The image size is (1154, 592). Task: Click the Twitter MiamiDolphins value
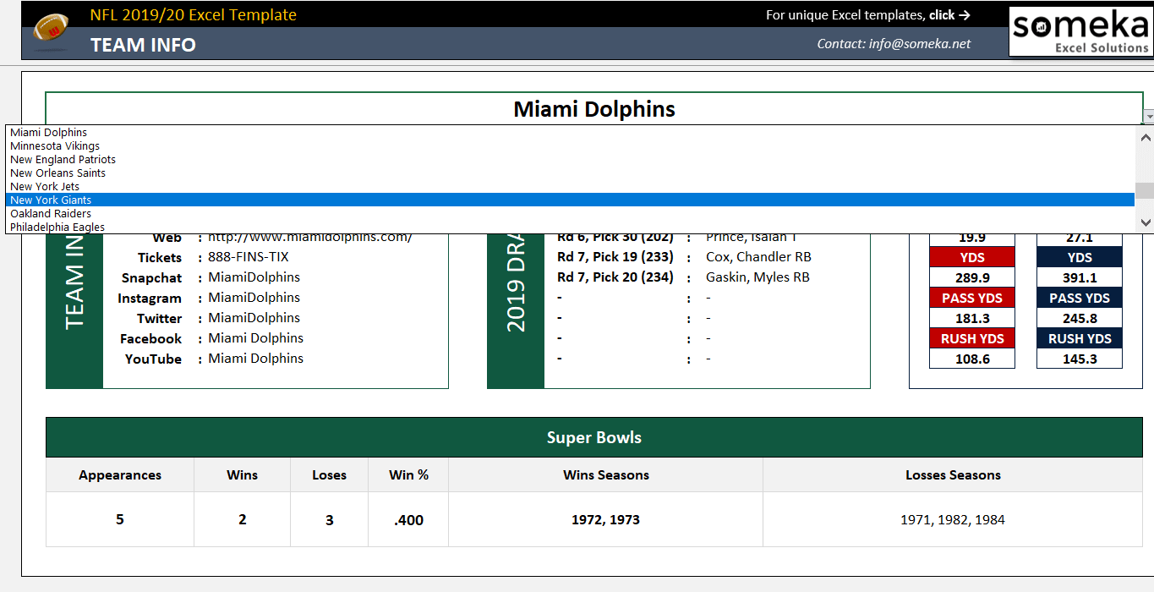click(x=254, y=318)
